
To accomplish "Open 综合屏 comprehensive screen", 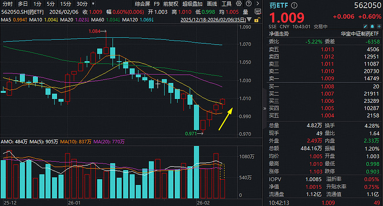I will 142,4.
